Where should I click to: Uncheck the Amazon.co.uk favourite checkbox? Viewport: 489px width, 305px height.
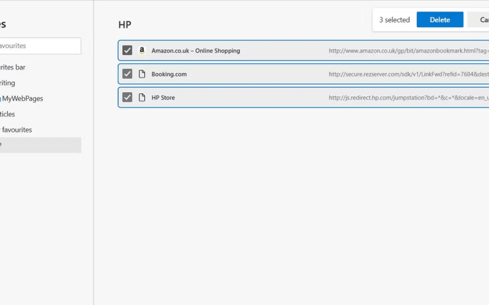(127, 51)
